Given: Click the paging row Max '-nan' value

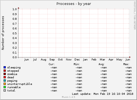Looking at the screenshot, I should tap(128, 81).
